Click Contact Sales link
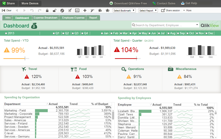221x139 pixels. coord(164,3)
